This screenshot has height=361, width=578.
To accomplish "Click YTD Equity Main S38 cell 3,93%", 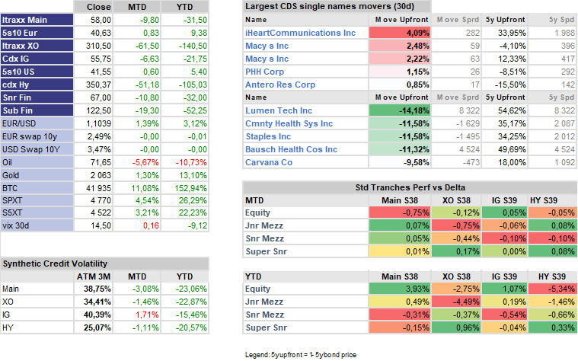I will click(x=400, y=289).
